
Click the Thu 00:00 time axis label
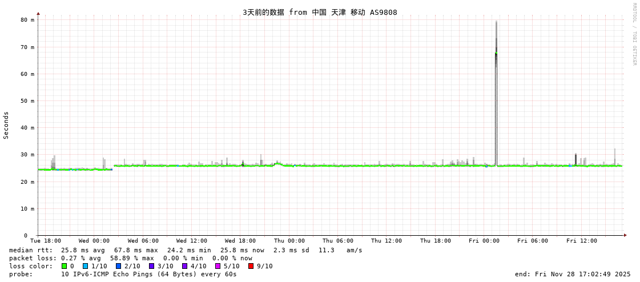point(289,241)
